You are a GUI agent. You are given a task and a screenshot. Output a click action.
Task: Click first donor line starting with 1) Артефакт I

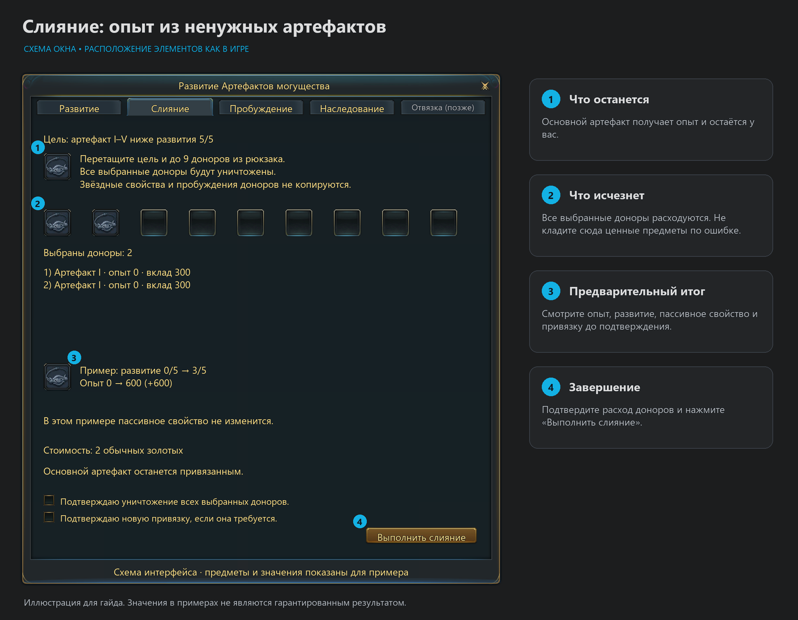click(x=117, y=273)
